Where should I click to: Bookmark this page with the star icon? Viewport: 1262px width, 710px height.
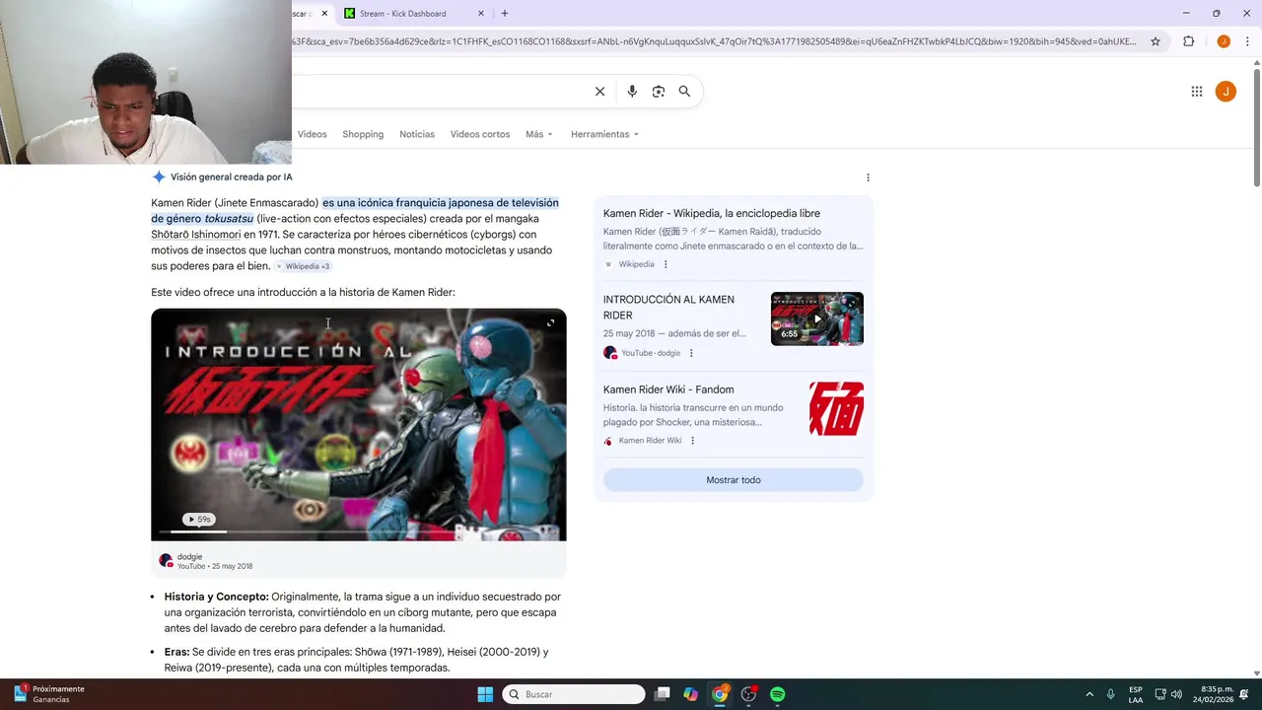click(x=1156, y=41)
